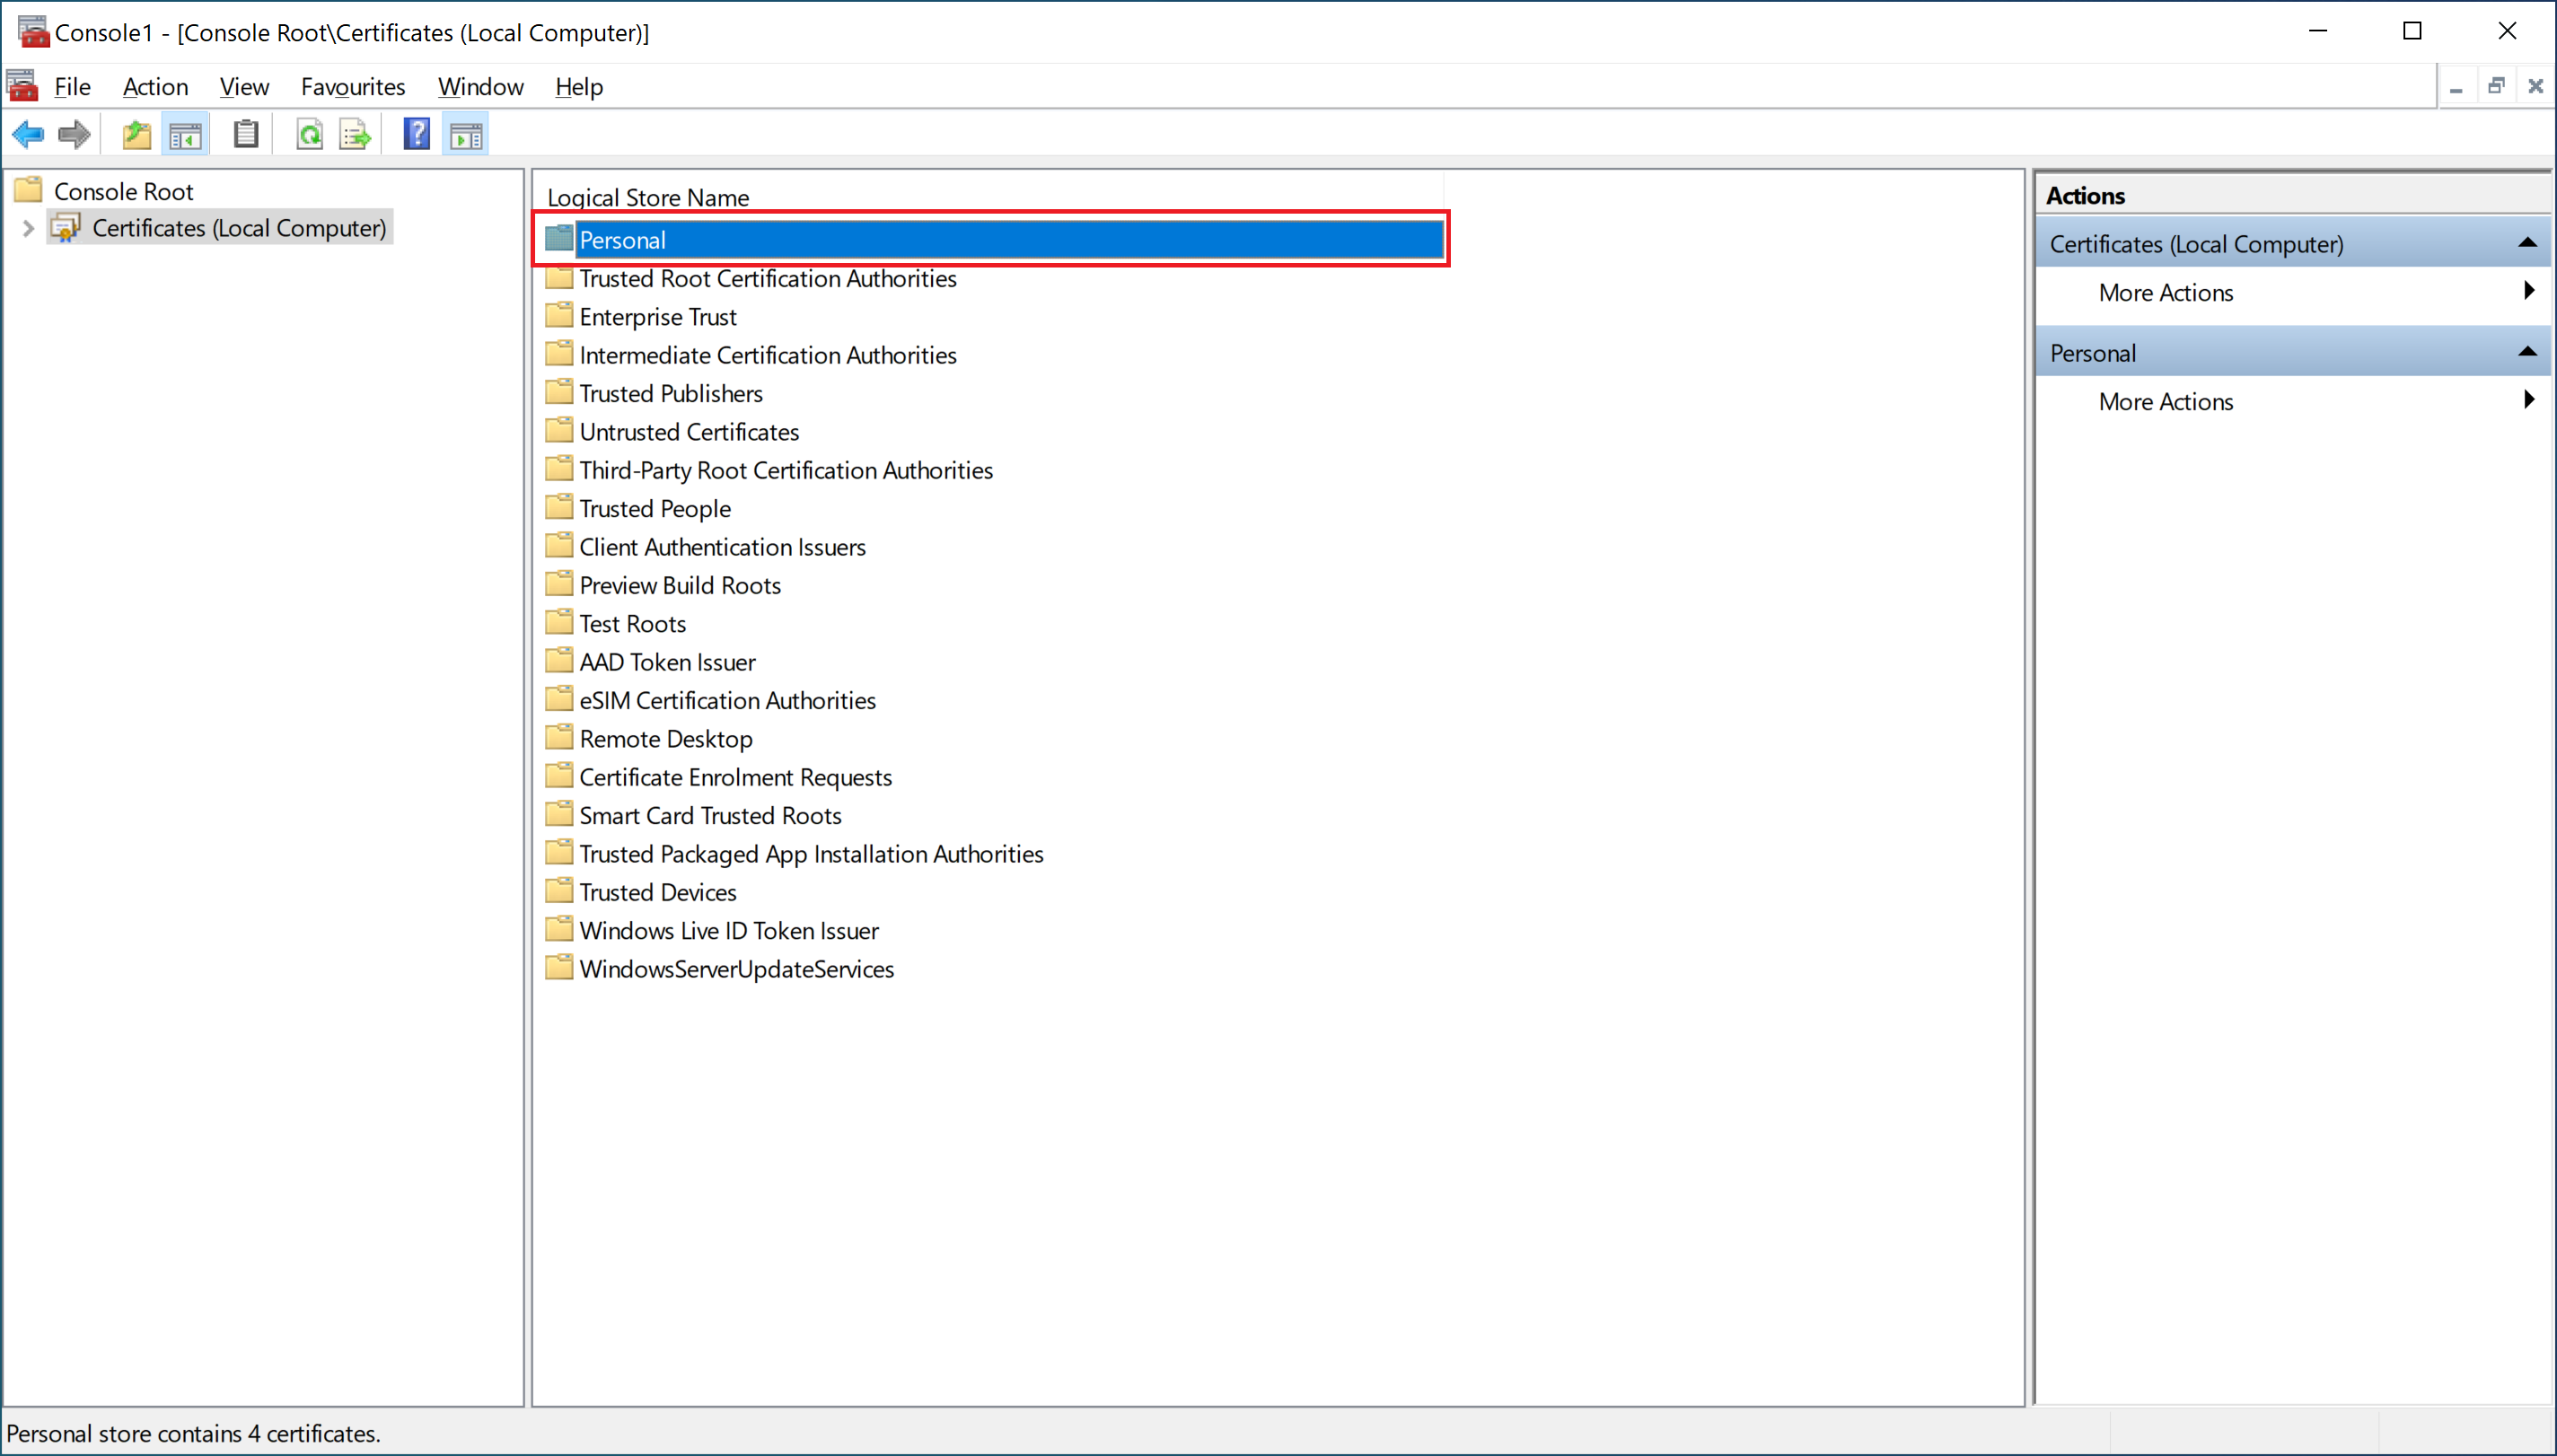Viewport: 2557px width, 1456px height.
Task: Toggle Show/Hide Action Pane toolbar button
Action: (x=466, y=134)
